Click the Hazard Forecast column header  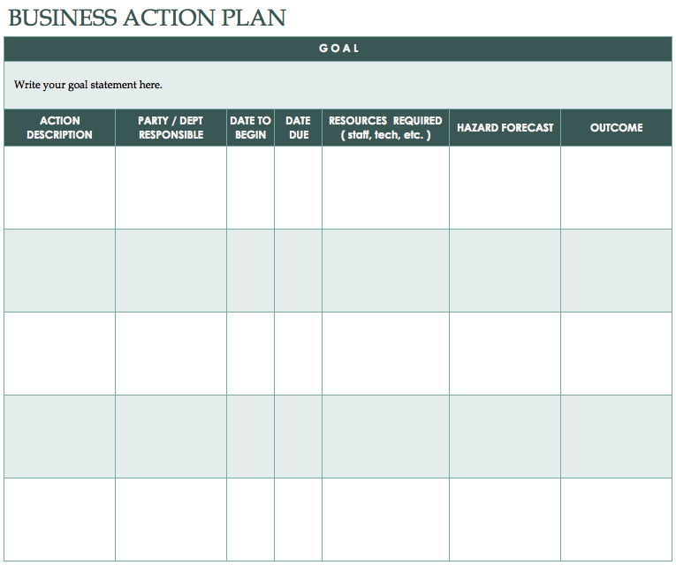coord(505,128)
